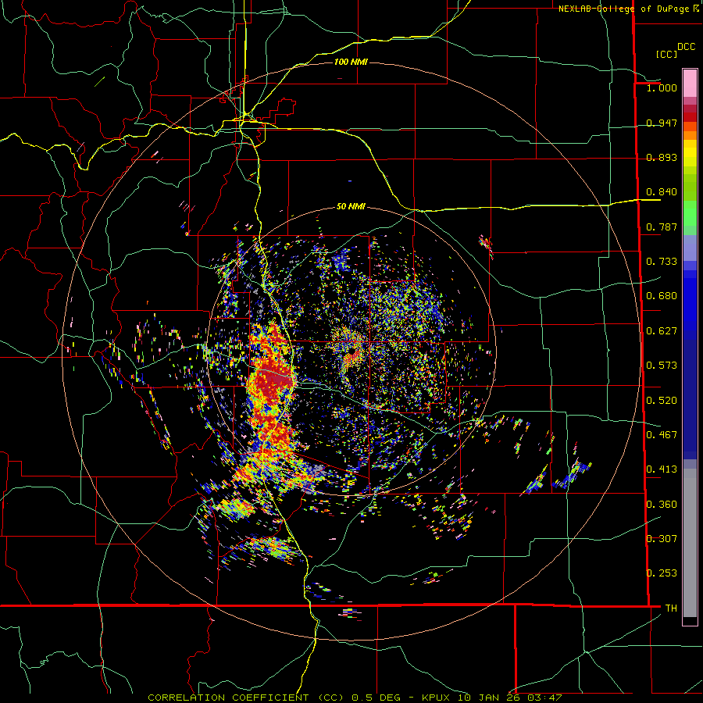The image size is (703, 703).
Task: Click the 0.307 legend value
Action: tap(662, 538)
